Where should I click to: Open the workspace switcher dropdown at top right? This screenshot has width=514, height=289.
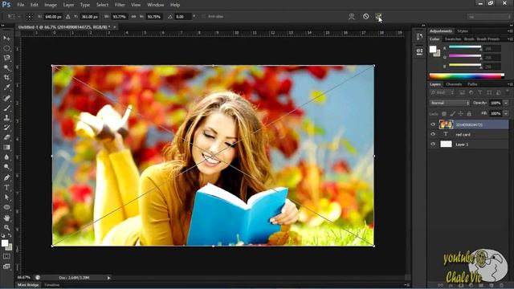[489, 17]
